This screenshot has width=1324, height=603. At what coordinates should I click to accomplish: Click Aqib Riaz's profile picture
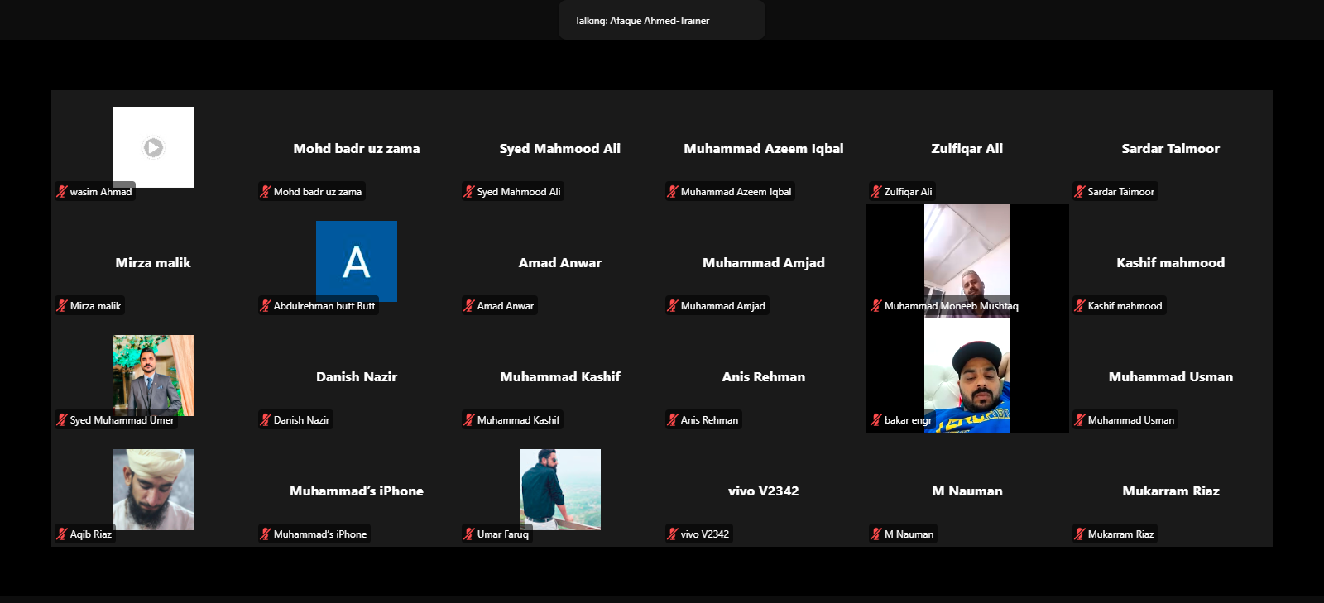(153, 488)
